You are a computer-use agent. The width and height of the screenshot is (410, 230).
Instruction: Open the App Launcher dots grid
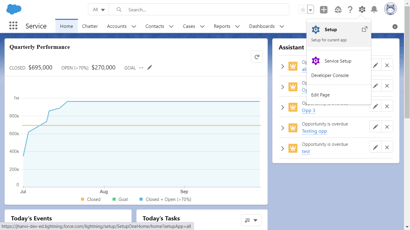click(13, 26)
